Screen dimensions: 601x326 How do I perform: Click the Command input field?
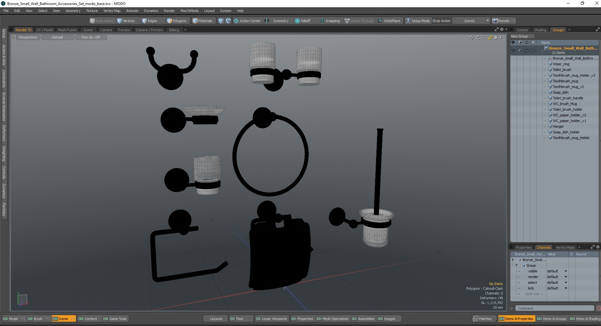click(x=555, y=308)
